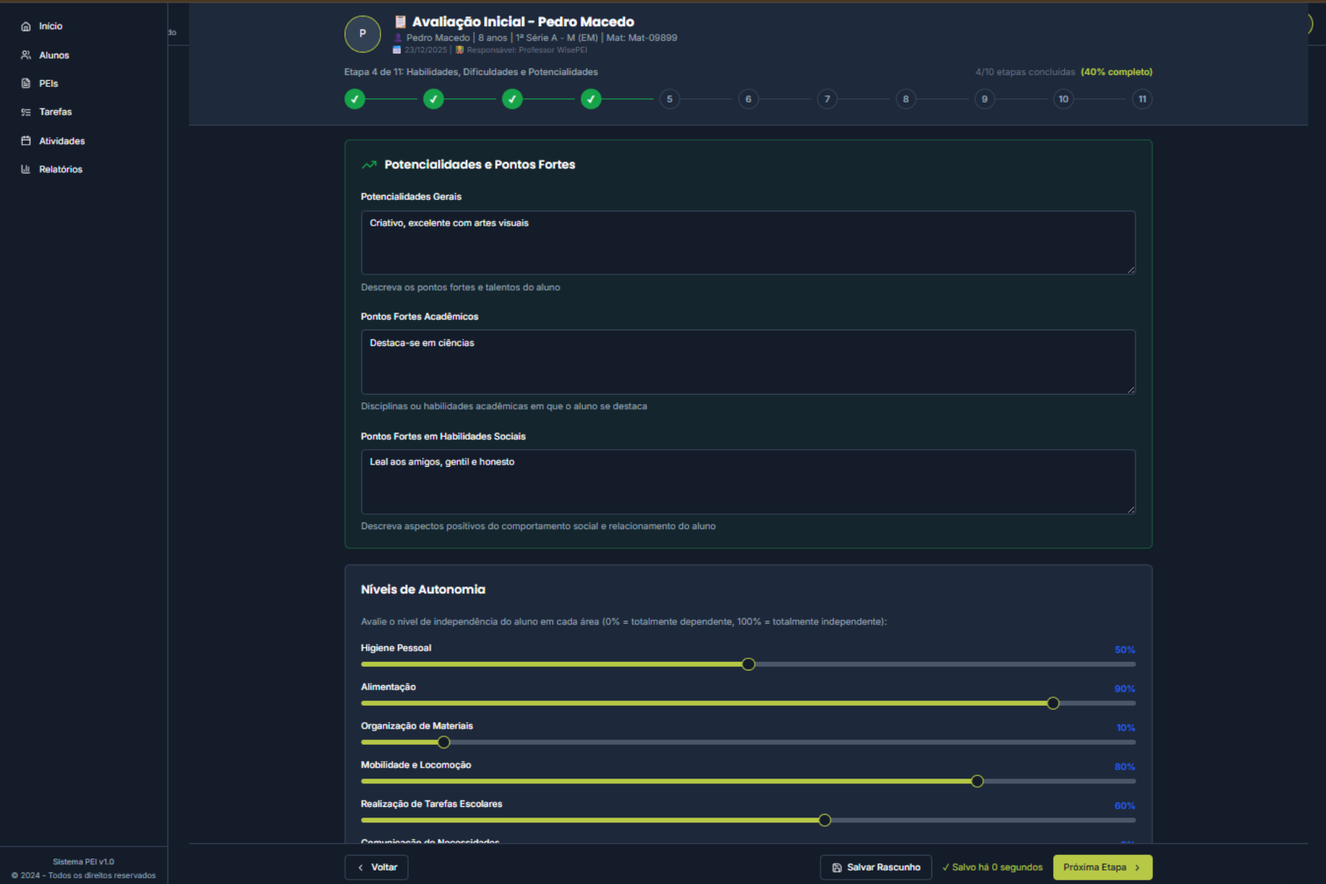The height and width of the screenshot is (884, 1326).
Task: Open the Tarefas menu item
Action: (x=55, y=112)
